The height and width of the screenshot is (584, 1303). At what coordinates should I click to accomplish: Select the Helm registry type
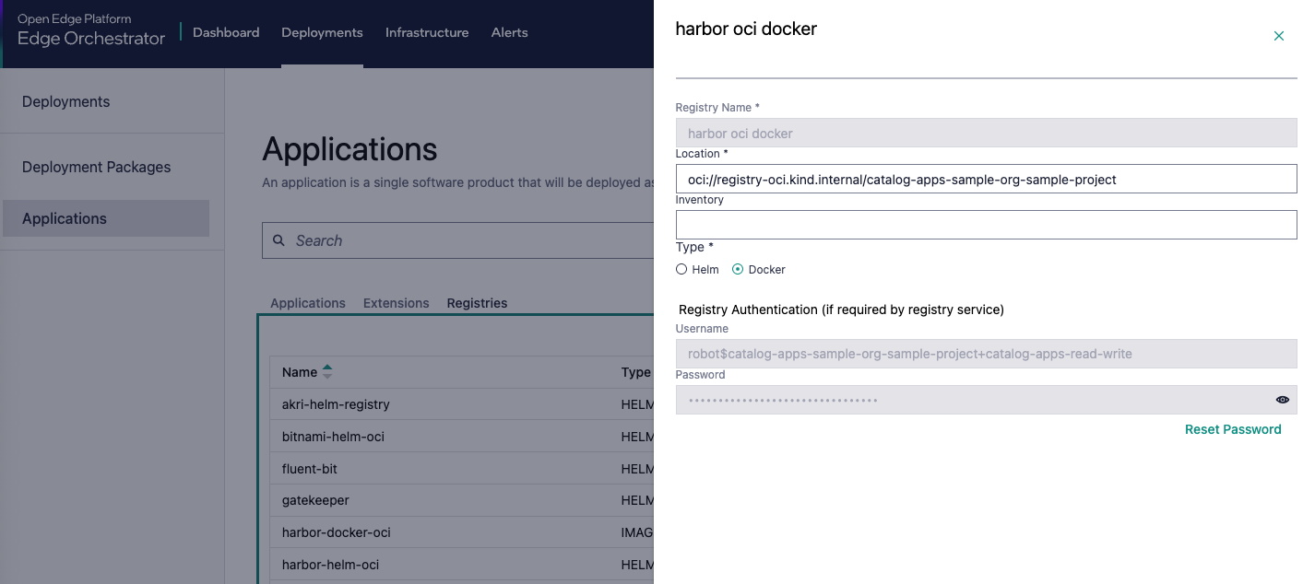pyautogui.click(x=680, y=269)
